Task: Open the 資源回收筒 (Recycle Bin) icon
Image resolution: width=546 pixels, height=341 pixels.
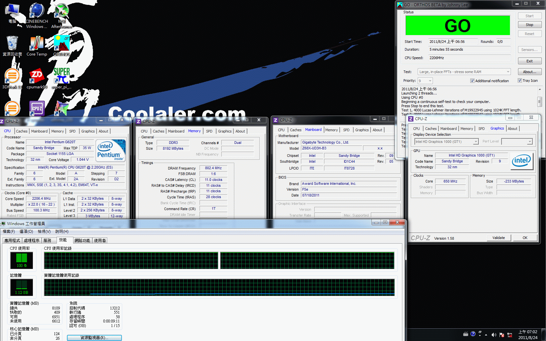Action: coord(12,46)
